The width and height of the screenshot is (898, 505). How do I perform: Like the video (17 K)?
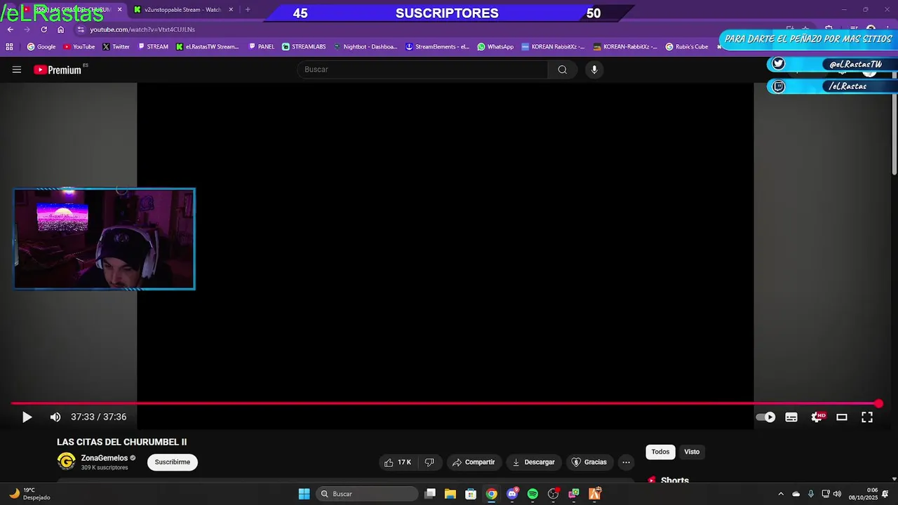click(x=397, y=462)
